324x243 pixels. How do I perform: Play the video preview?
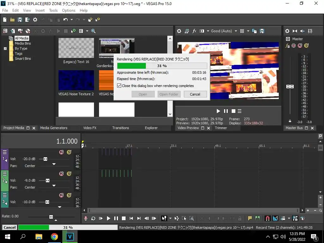pyautogui.click(x=218, y=111)
